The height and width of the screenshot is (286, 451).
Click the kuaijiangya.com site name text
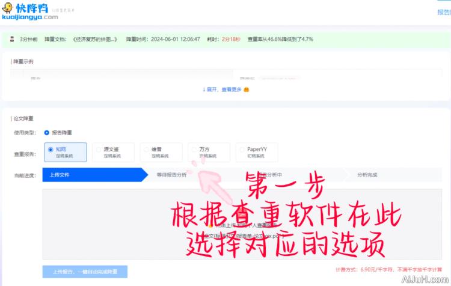(x=30, y=17)
